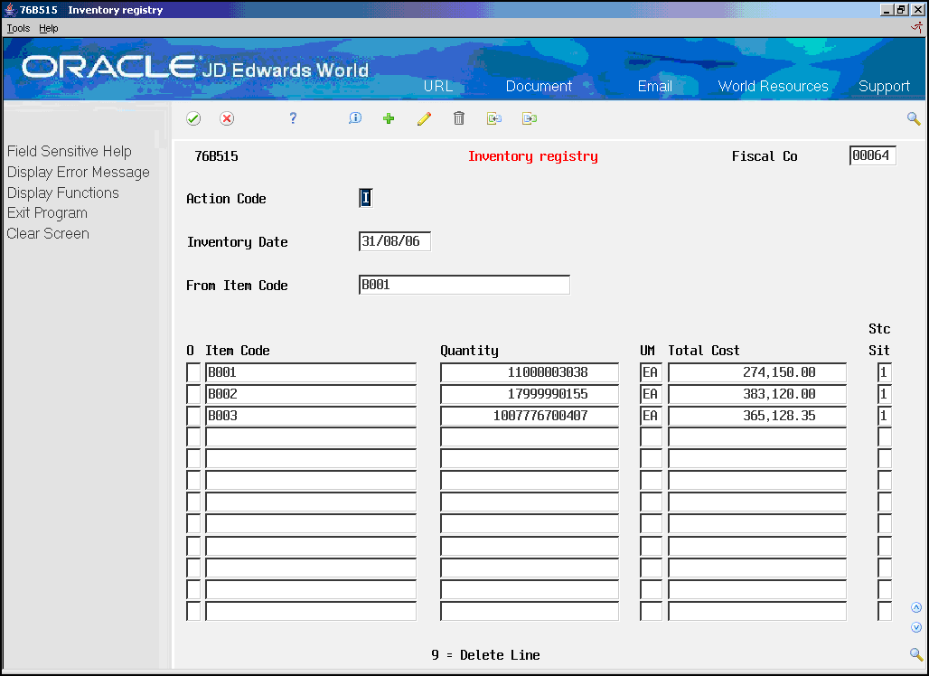Open the blue question mark help icon
929x676 pixels.
[x=293, y=118]
